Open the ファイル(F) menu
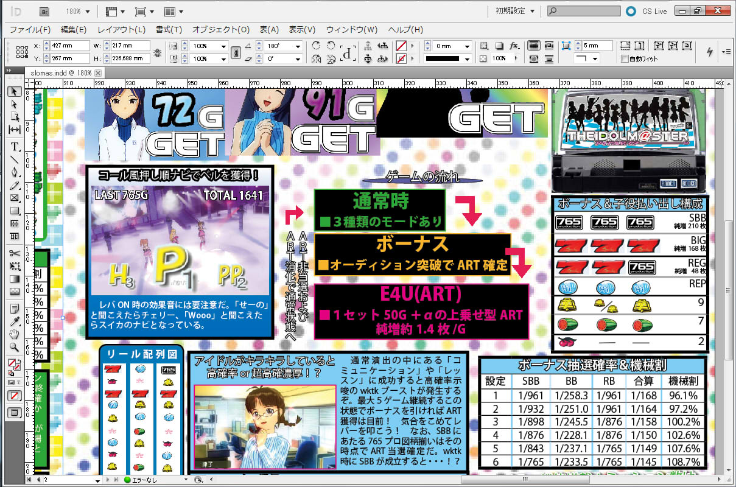736x487 pixels. point(30,30)
